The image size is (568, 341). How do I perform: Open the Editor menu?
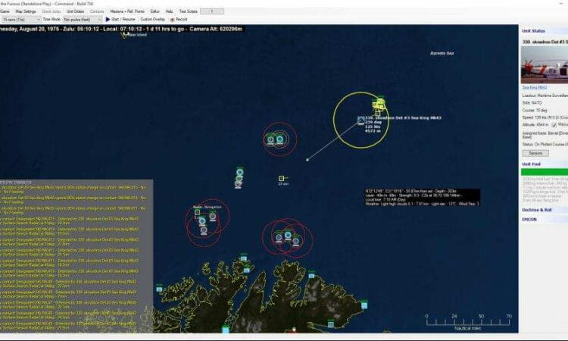click(155, 11)
